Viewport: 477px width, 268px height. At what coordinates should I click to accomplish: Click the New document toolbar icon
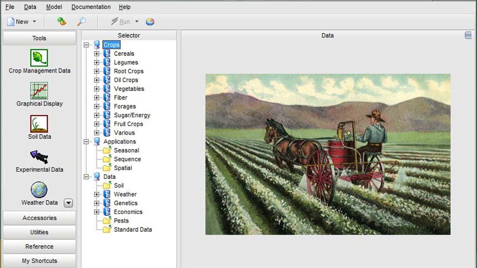click(x=10, y=22)
